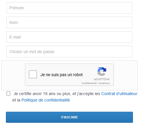Screen dimensions: 145x126
Task: Submit the form with S'INSCRIRE
Action: [x=69, y=117]
